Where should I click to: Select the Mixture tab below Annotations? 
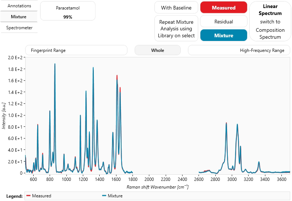click(x=19, y=17)
